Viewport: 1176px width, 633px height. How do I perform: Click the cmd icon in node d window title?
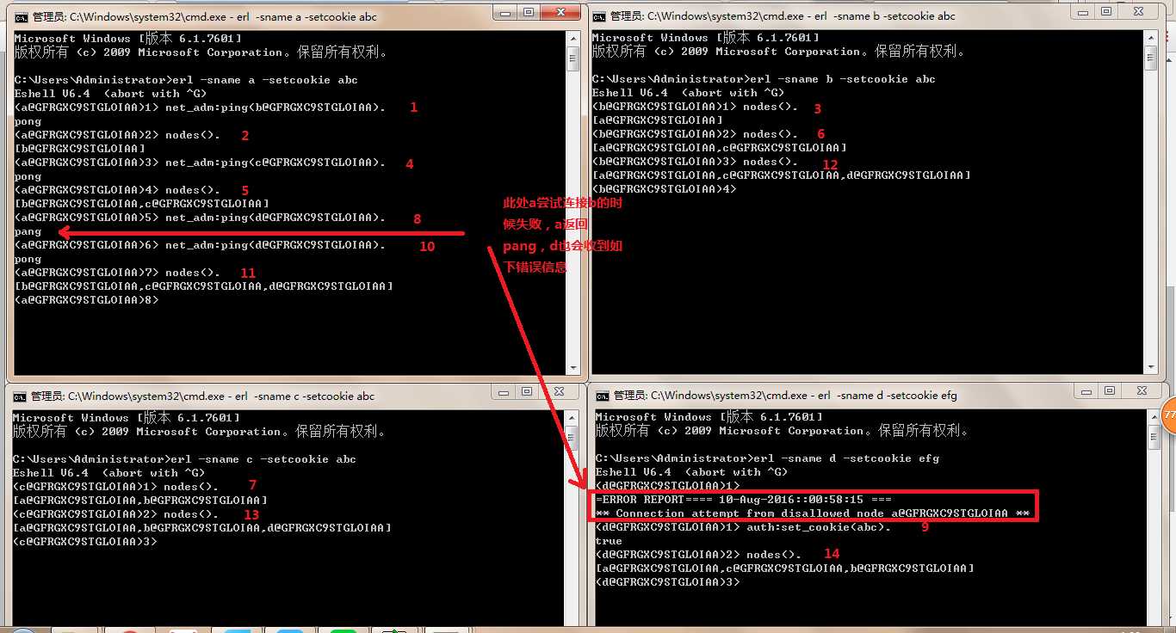603,395
